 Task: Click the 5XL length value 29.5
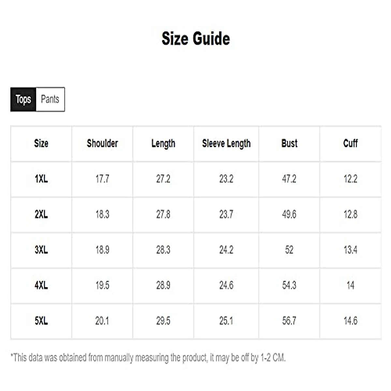(163, 321)
